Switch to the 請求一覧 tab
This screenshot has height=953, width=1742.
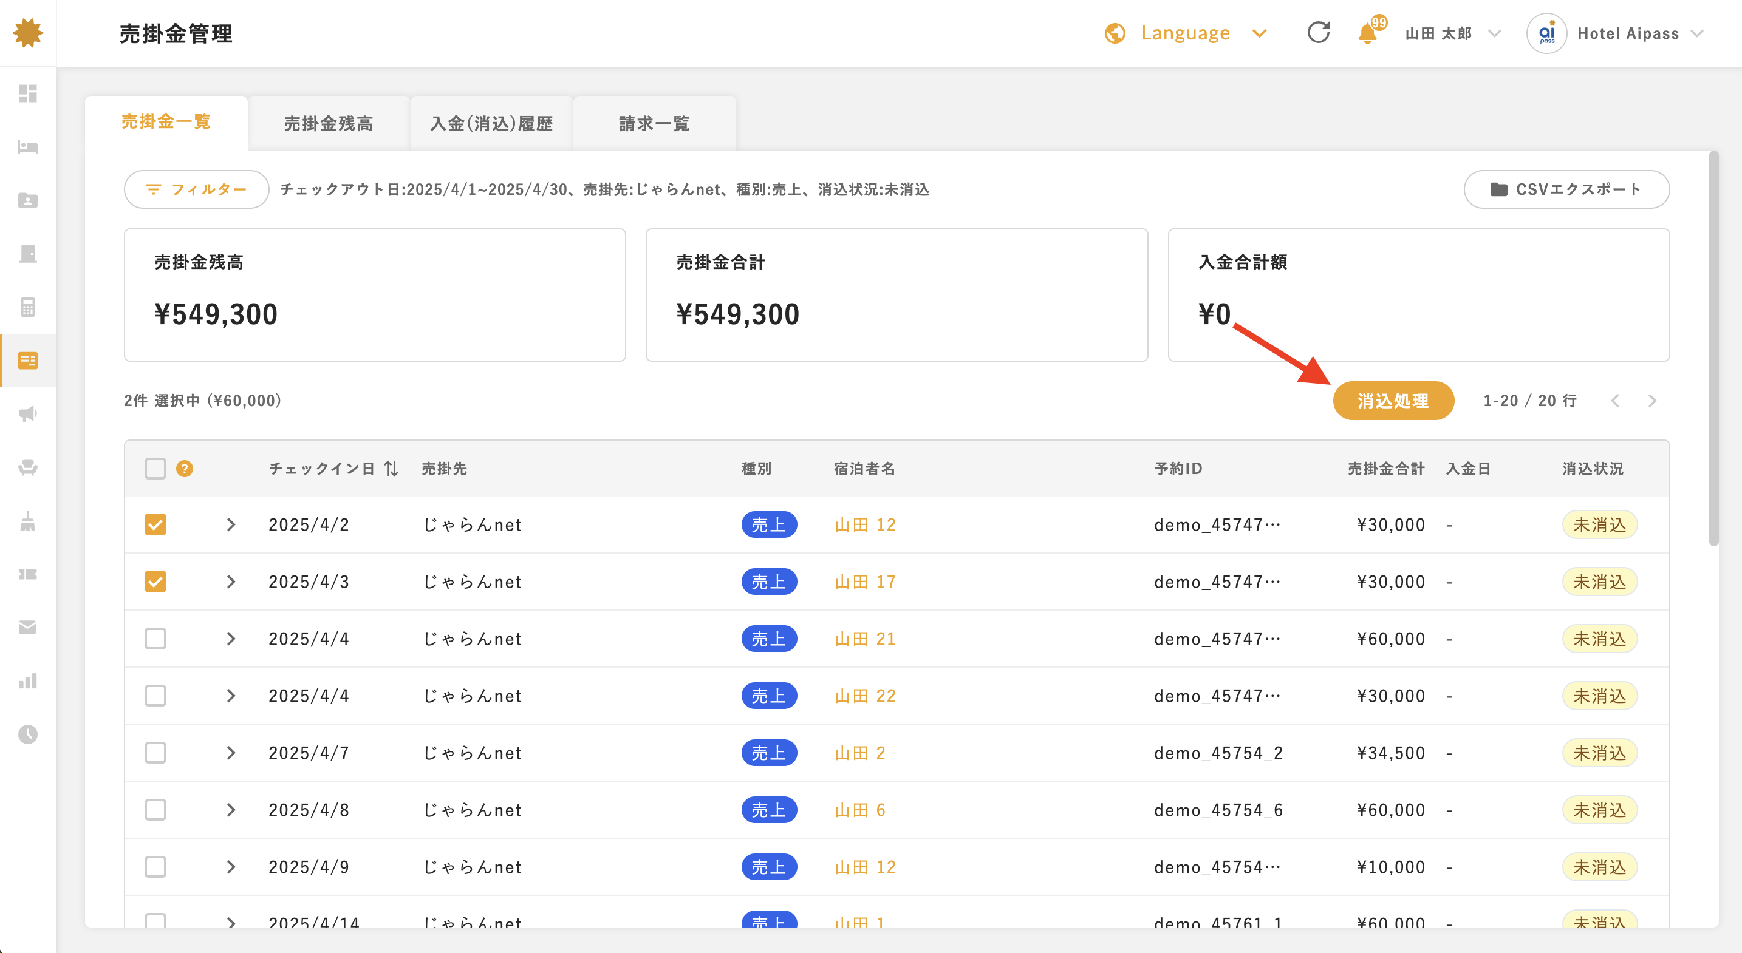coord(655,124)
